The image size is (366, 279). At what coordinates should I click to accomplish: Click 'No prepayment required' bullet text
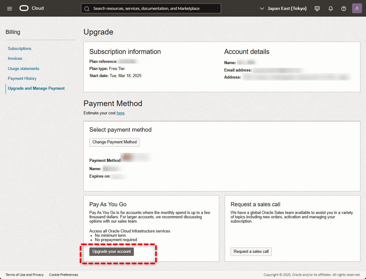[116, 240]
